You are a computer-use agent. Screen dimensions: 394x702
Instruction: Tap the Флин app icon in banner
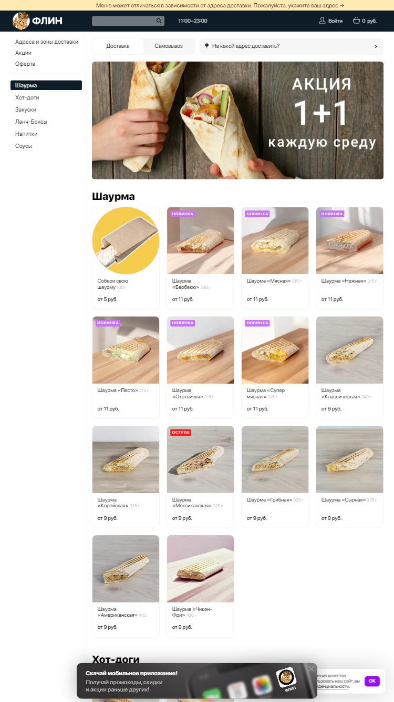[x=286, y=677]
